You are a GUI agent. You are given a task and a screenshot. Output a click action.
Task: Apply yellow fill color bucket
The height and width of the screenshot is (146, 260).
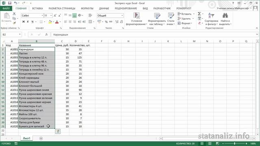point(50,21)
